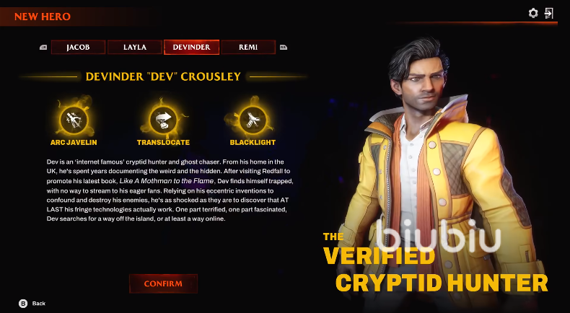This screenshot has height=313, width=570.
Task: Go back using the Back label
Action: [x=39, y=303]
